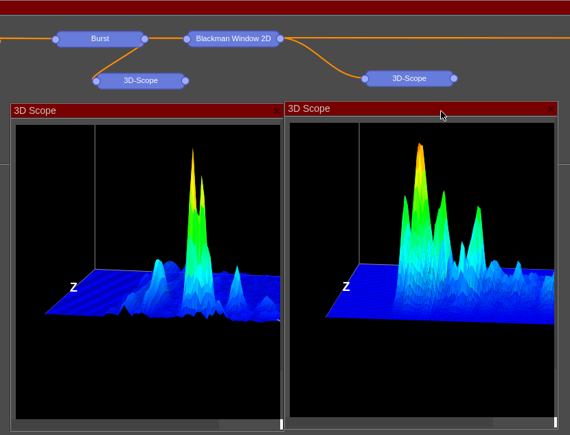570x435 pixels.
Task: Select the left 3D-Scope node
Action: tap(140, 81)
